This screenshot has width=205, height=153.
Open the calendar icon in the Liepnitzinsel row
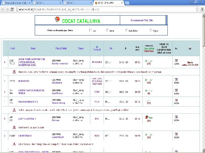[x=176, y=117]
